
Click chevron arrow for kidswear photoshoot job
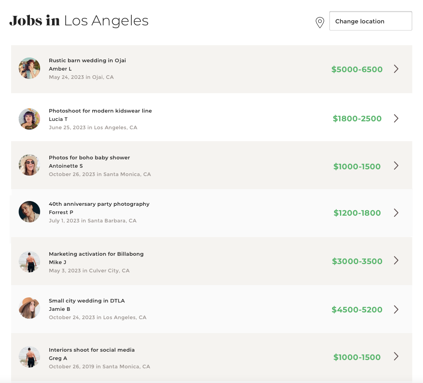pos(396,118)
